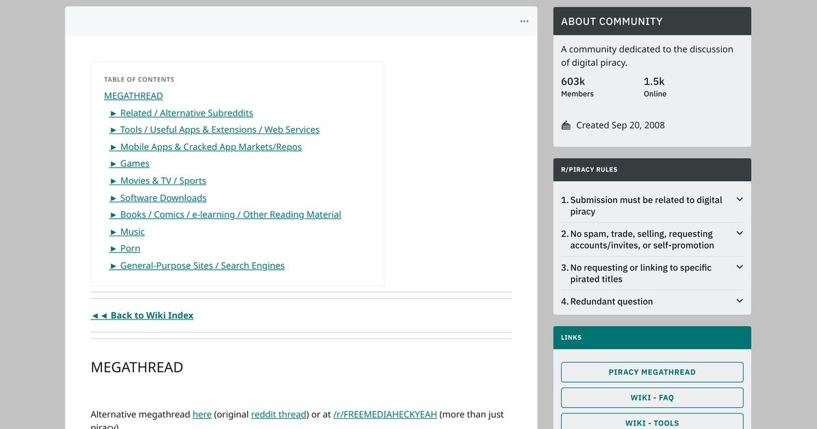Click the cake icon beside Created date
This screenshot has height=429, width=817.
[566, 125]
